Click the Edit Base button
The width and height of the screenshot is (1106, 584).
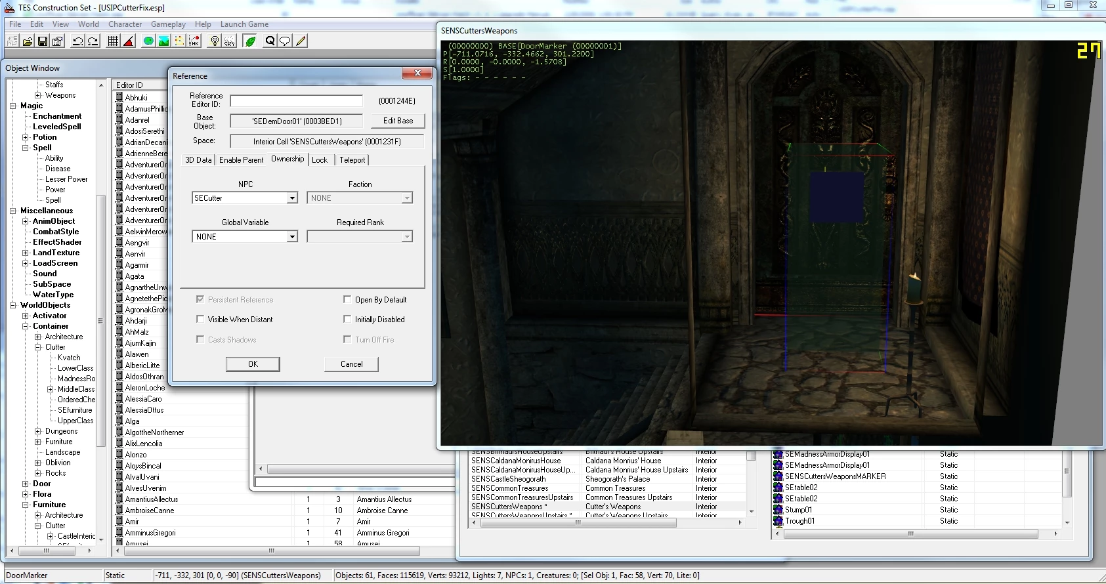tap(398, 121)
